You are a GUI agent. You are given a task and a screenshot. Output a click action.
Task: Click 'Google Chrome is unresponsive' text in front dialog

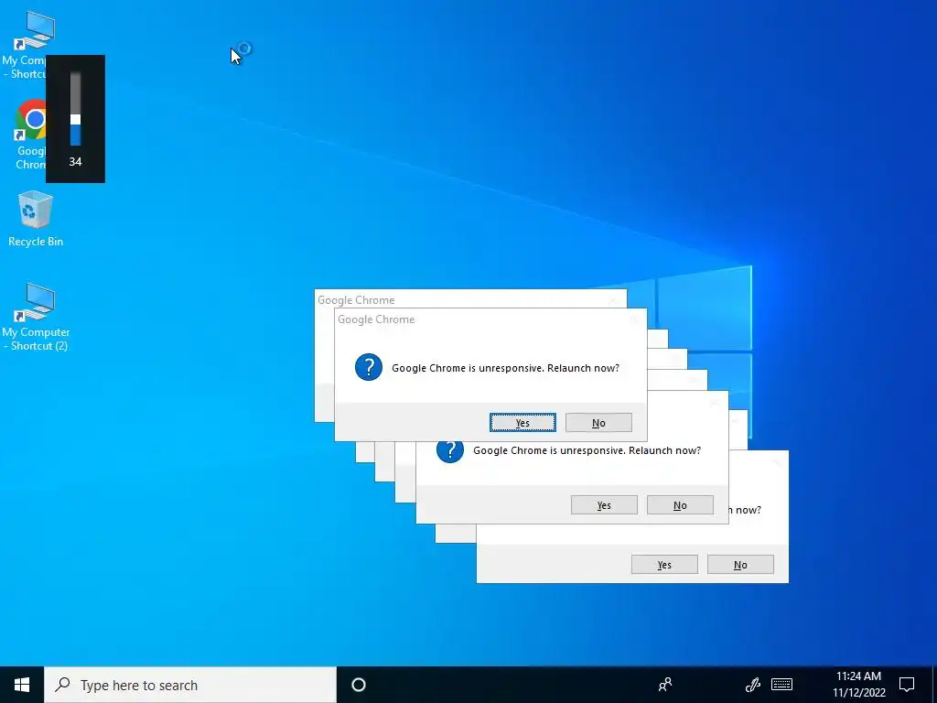468,368
